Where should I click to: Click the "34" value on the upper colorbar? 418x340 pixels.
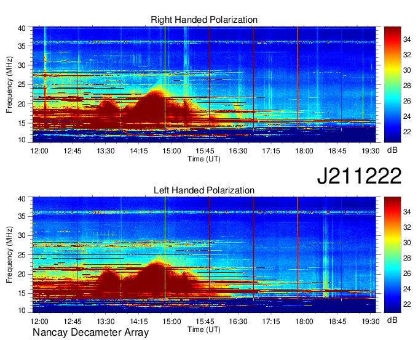[x=407, y=39]
